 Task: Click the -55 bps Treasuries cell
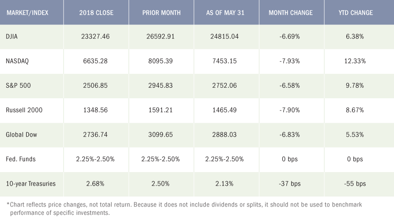355,184
